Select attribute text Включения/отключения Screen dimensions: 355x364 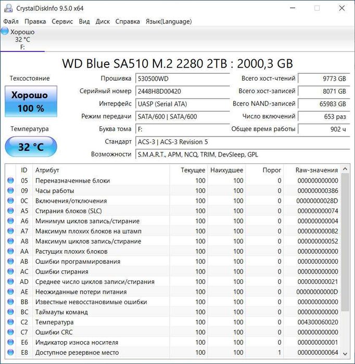[71, 201]
